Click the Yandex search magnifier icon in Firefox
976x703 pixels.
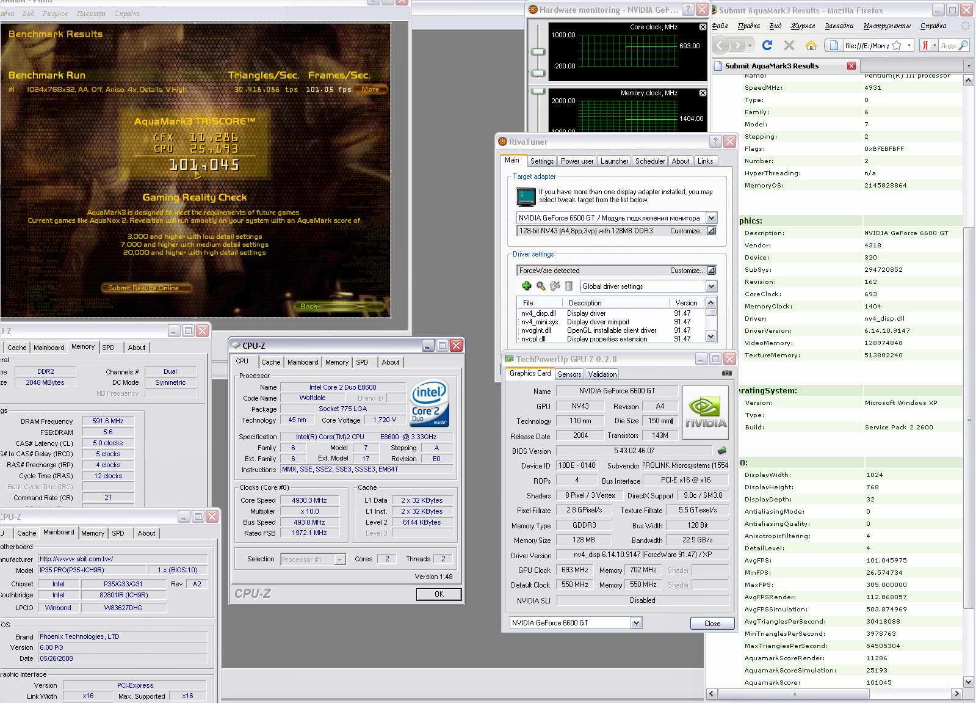[963, 45]
